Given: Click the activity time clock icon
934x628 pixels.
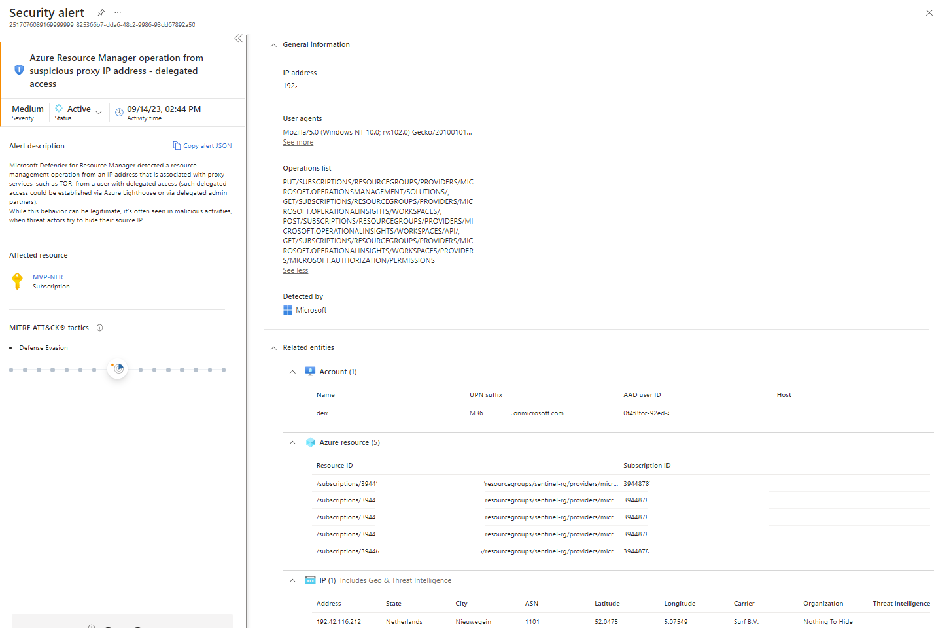Looking at the screenshot, I should [x=119, y=113].
